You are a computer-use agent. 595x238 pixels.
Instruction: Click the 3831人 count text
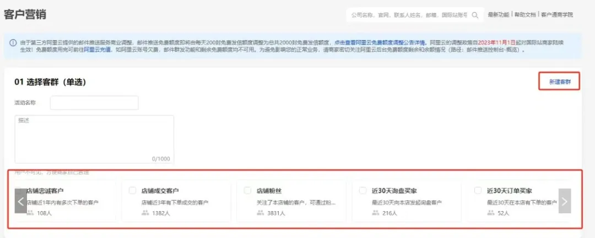(x=277, y=213)
